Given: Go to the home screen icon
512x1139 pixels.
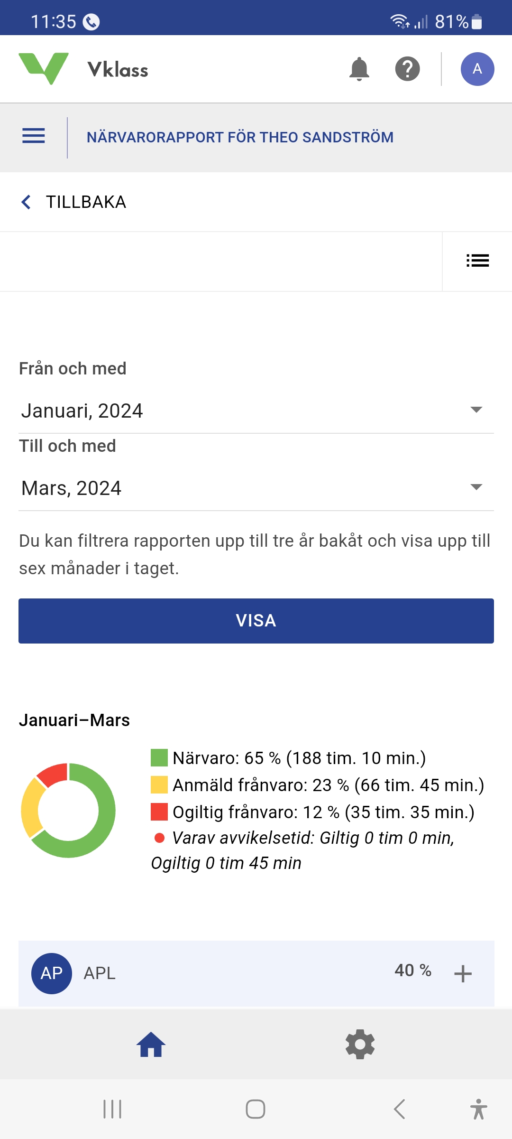Looking at the screenshot, I should click(x=151, y=1045).
